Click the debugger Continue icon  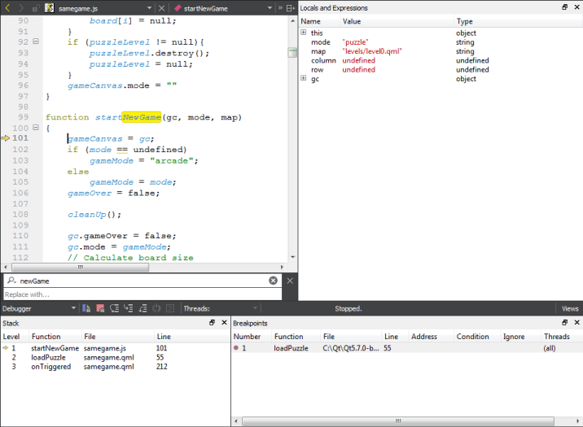[x=86, y=308]
